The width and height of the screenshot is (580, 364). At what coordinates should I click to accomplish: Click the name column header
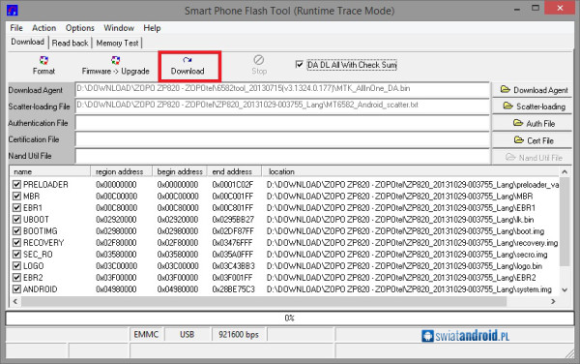tap(50, 171)
